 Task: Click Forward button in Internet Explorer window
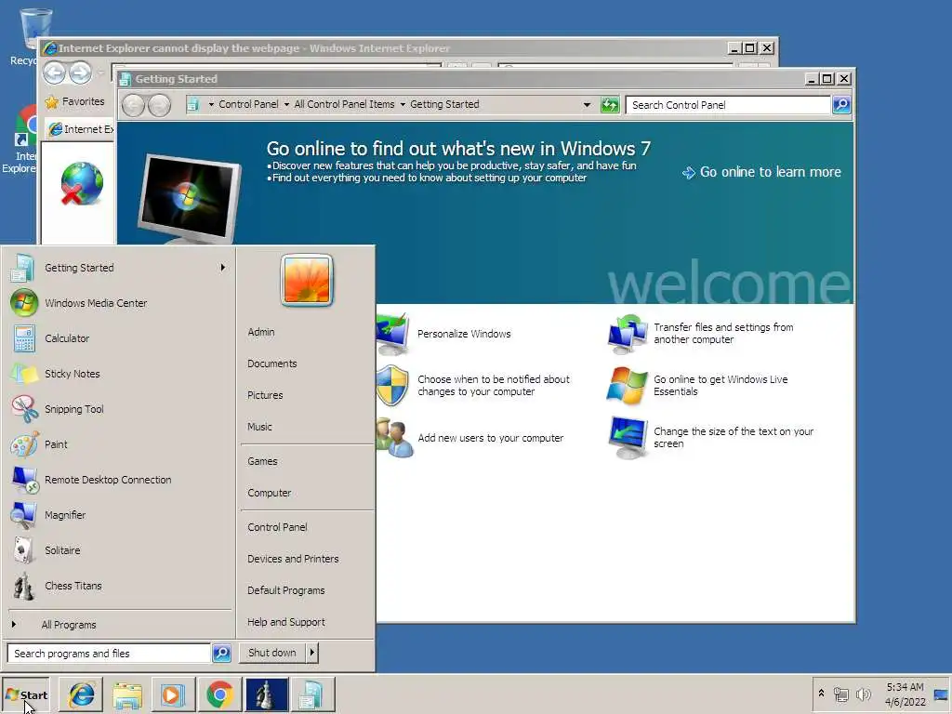pos(80,73)
